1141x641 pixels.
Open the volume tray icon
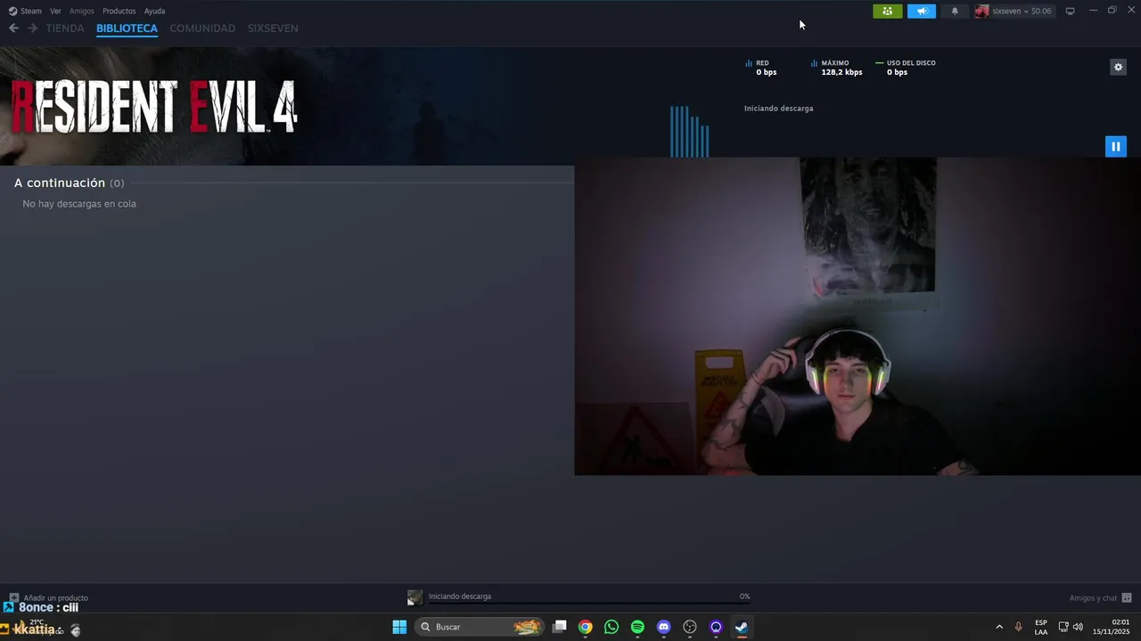pyautogui.click(x=1078, y=627)
